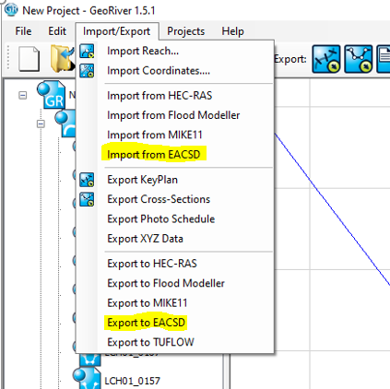Screen dimensions: 390x389
Task: Collapse the reach node under the project
Action: click(x=41, y=124)
